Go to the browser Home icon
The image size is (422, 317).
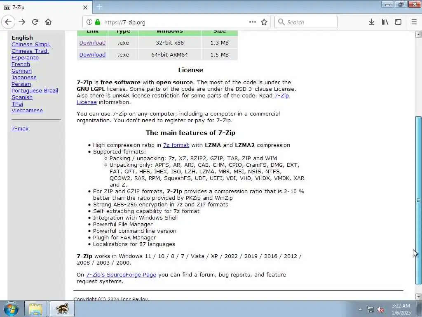(x=48, y=22)
